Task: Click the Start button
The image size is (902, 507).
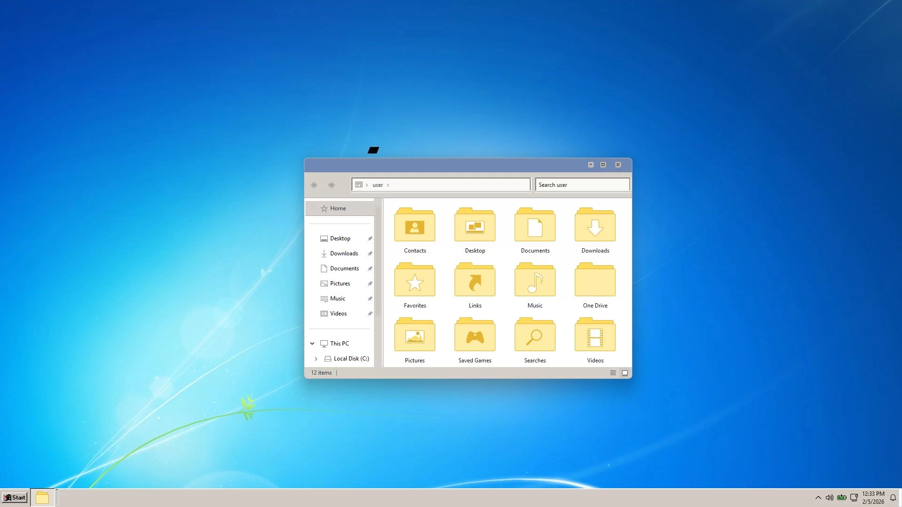Action: pyautogui.click(x=15, y=498)
